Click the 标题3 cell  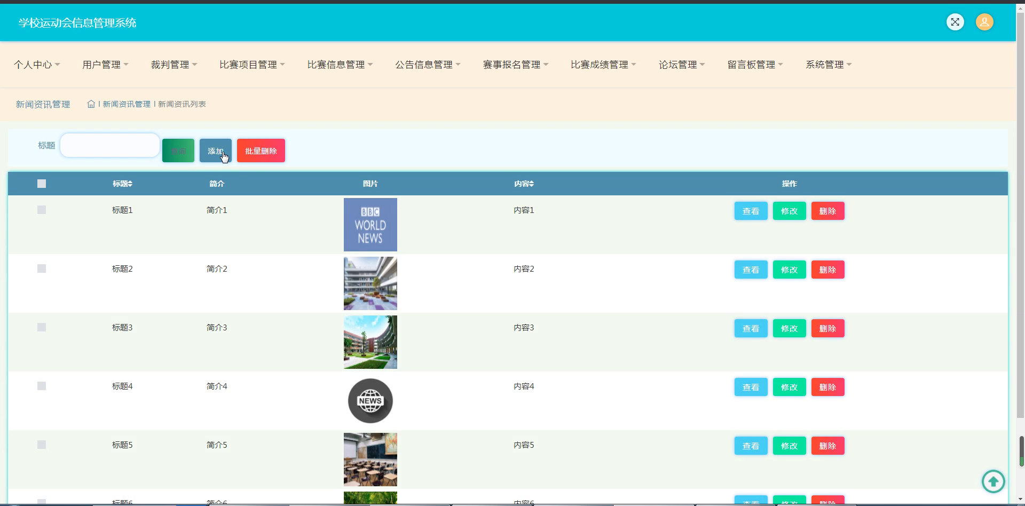(122, 328)
